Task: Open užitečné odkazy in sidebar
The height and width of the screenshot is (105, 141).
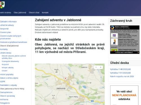Action: coord(7,25)
